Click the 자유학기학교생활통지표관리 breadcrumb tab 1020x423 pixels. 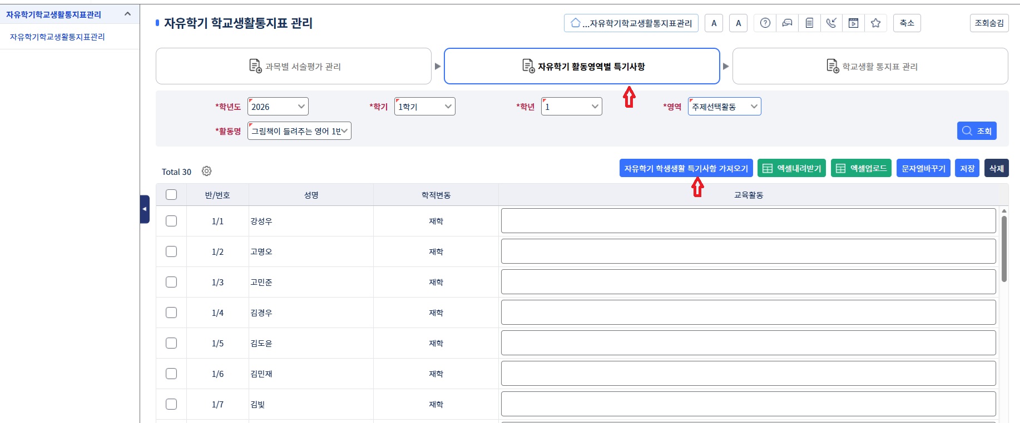tap(631, 23)
